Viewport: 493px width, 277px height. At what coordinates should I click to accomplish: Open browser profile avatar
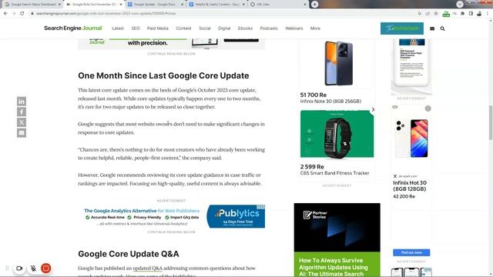click(x=479, y=14)
